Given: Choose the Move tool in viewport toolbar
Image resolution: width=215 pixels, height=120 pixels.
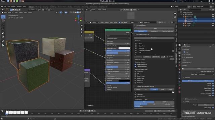Looking at the screenshot, I should pyautogui.click(x=3, y=25).
